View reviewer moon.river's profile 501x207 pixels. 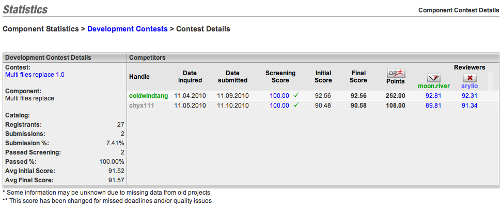(433, 86)
